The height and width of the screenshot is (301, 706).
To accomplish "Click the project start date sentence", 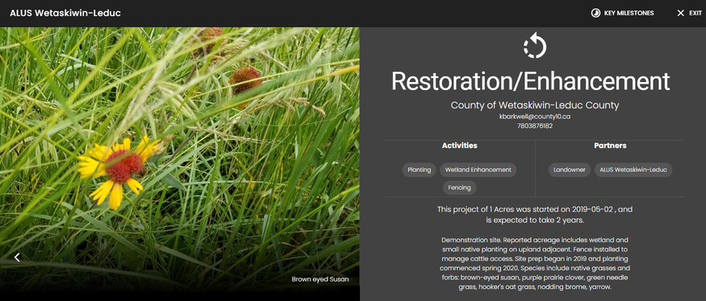I will tap(535, 215).
